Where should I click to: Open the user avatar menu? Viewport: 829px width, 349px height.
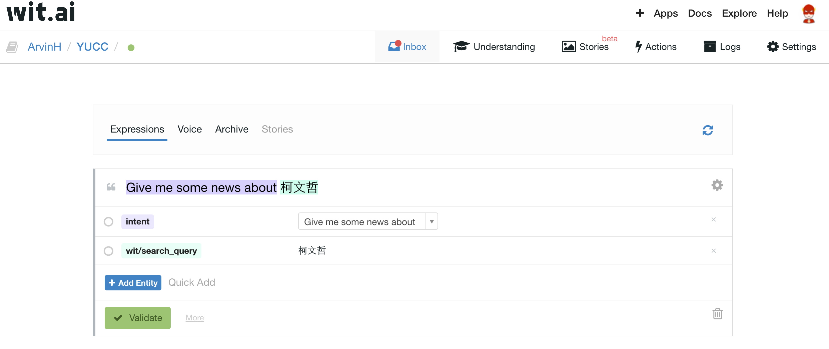[x=809, y=14]
